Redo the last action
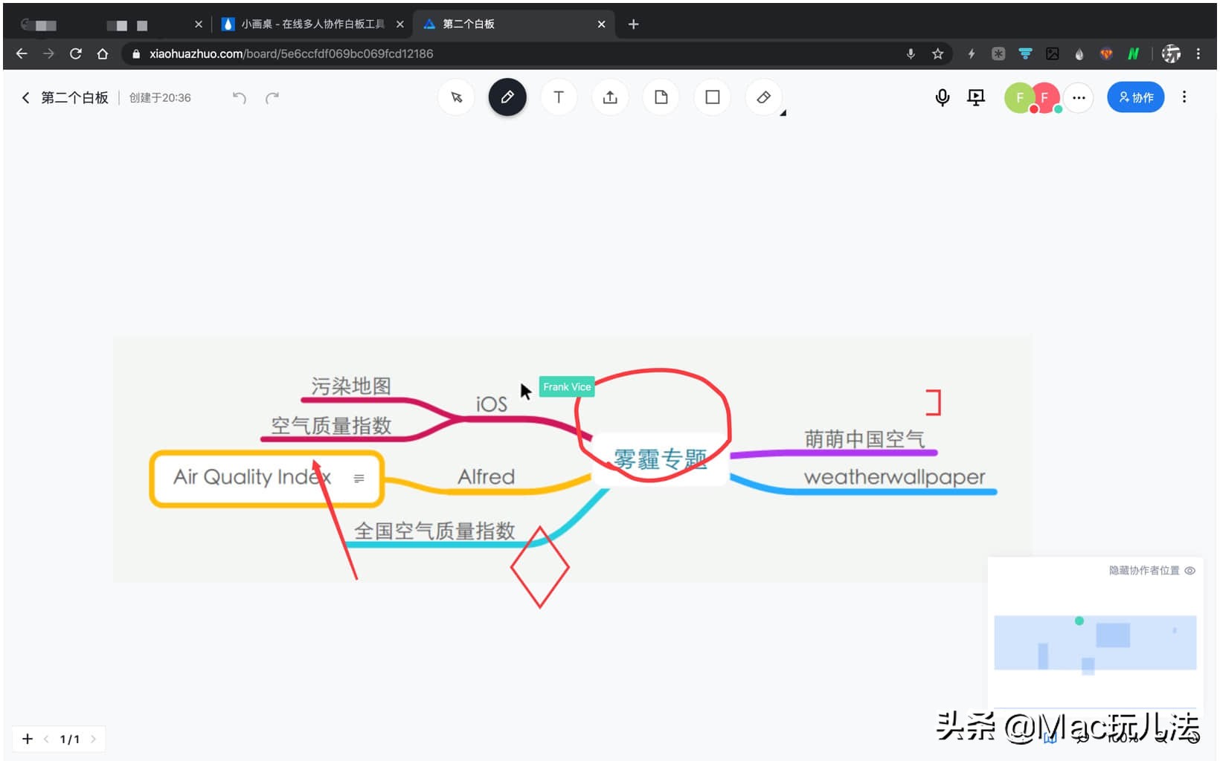1220x764 pixels. 272,97
